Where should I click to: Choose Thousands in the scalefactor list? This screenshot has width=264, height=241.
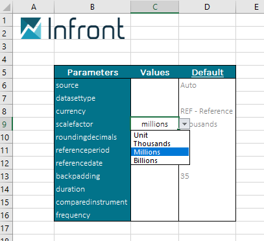[x=160, y=144]
